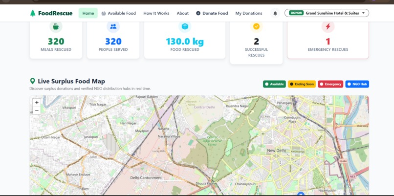Toggle the Available legend filter

[x=274, y=84]
